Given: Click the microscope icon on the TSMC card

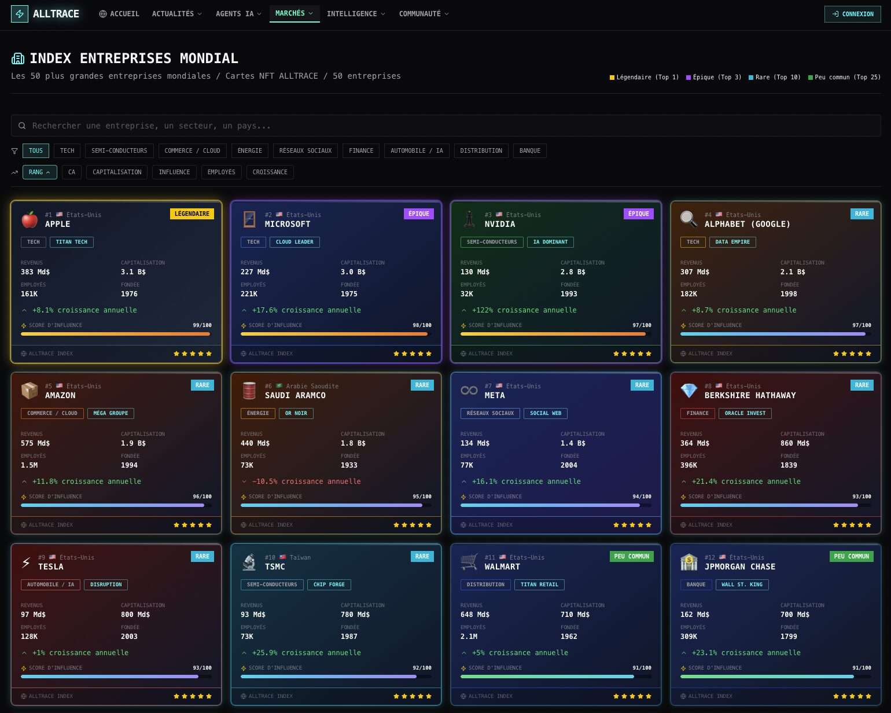Looking at the screenshot, I should (x=249, y=562).
